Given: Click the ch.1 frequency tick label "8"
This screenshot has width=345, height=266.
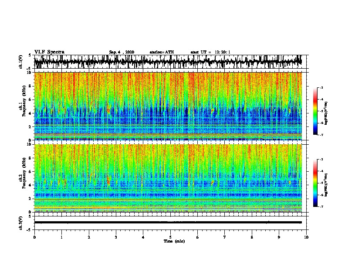Looking at the screenshot, I should pyautogui.click(x=31, y=86).
